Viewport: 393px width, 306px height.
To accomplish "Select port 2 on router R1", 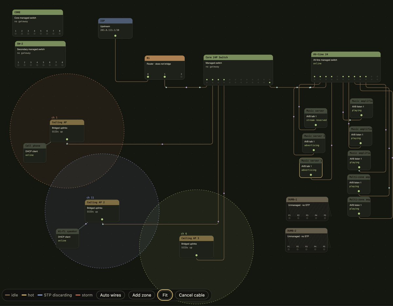I will coord(181,77).
